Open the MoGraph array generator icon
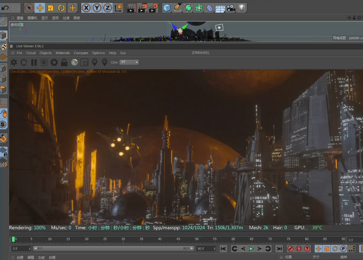 pyautogui.click(x=199, y=8)
